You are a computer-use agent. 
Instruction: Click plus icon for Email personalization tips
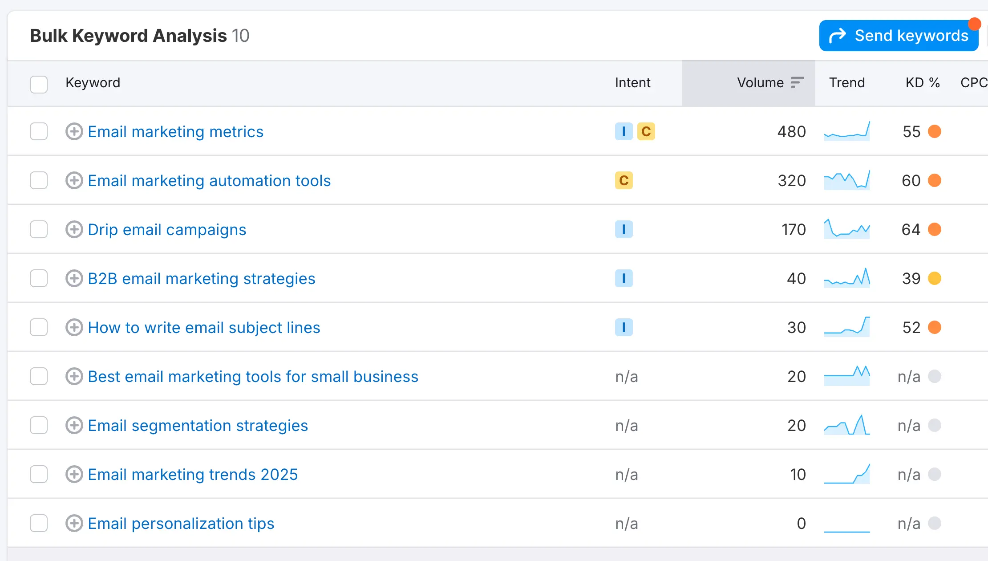[74, 524]
